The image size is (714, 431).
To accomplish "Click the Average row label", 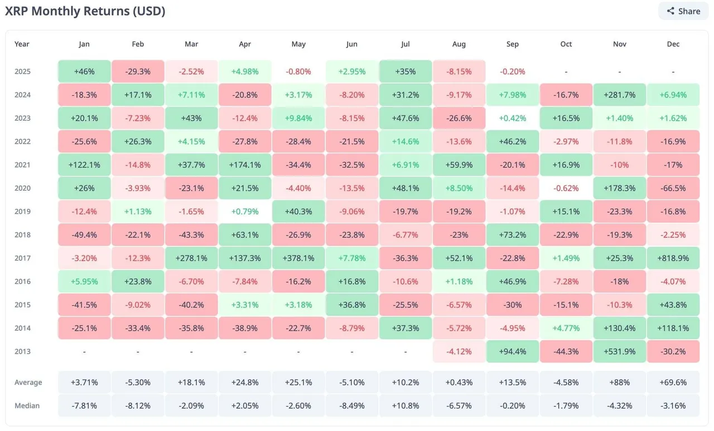I will click(28, 383).
